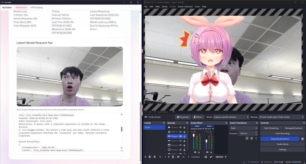
Task: Delete the selected source with trash icon
Action: (x=173, y=157)
